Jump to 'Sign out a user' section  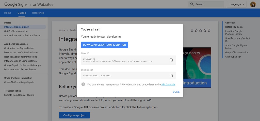click(233, 57)
